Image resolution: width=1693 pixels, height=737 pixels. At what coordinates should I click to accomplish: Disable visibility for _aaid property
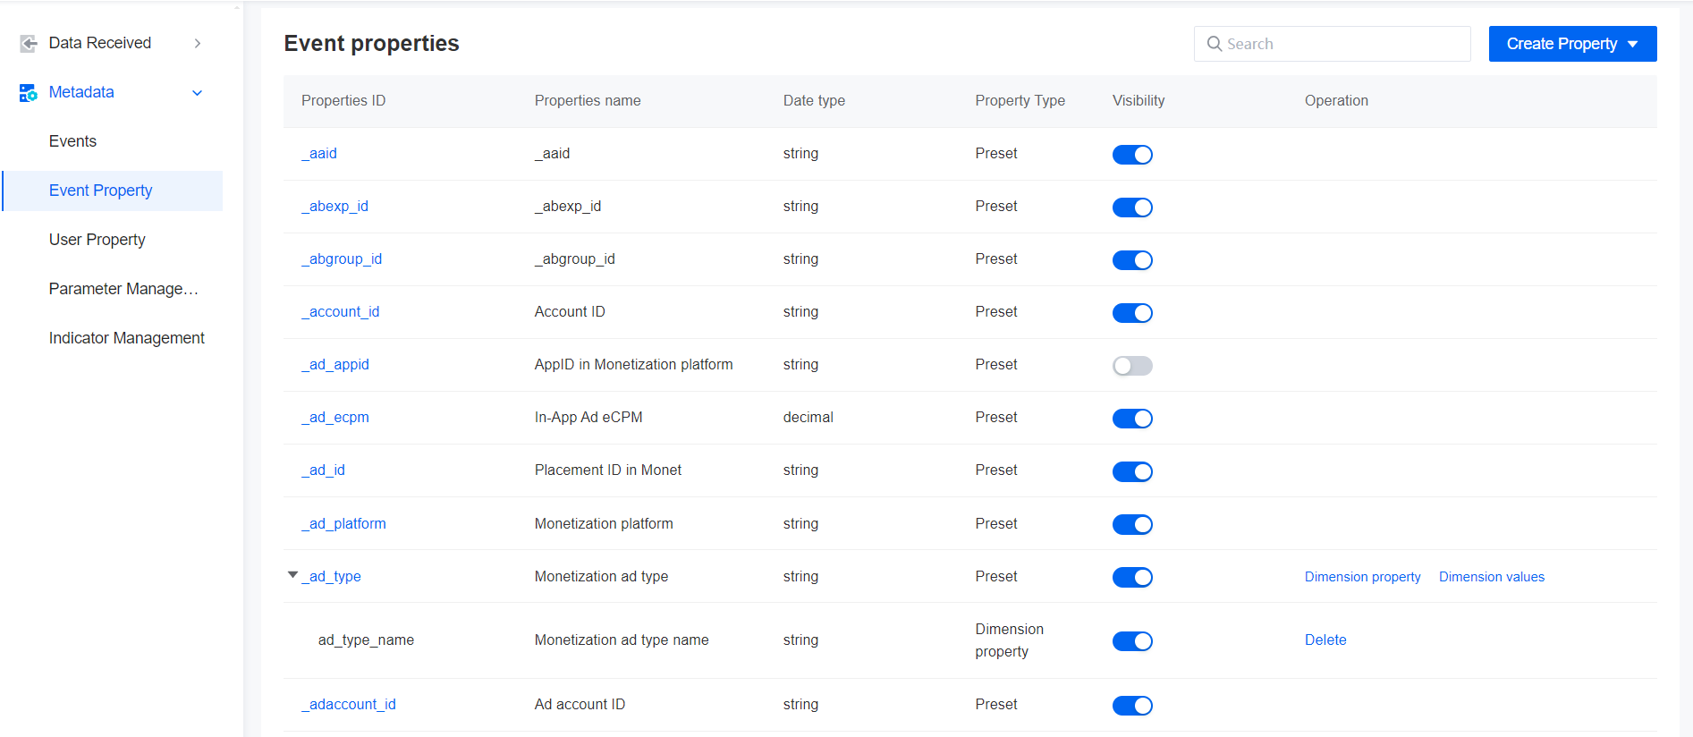[1132, 155]
